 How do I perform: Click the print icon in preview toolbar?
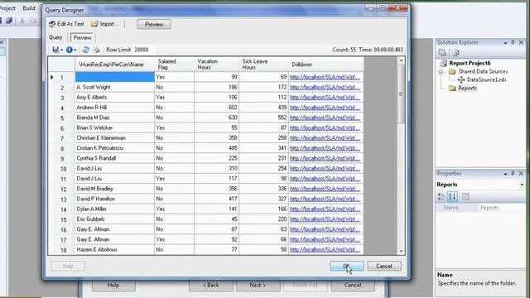click(97, 50)
